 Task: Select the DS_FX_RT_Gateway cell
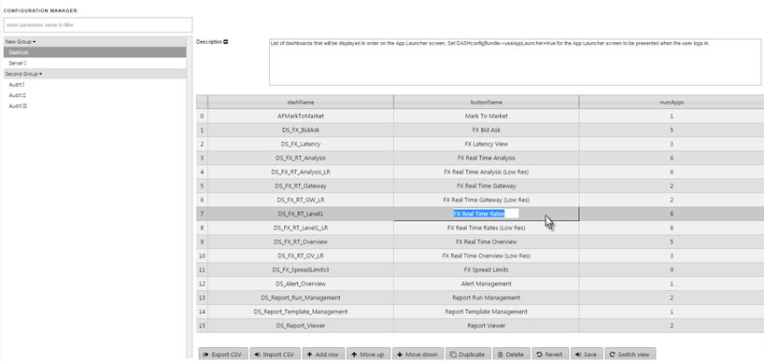click(x=301, y=186)
